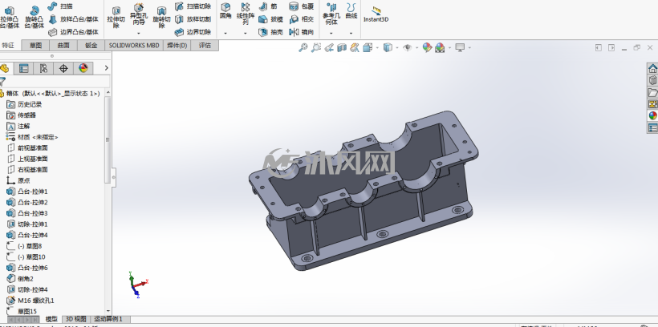Expand manager tabs with right chevron
Image resolution: width=658 pixels, height=327 pixels.
107,68
